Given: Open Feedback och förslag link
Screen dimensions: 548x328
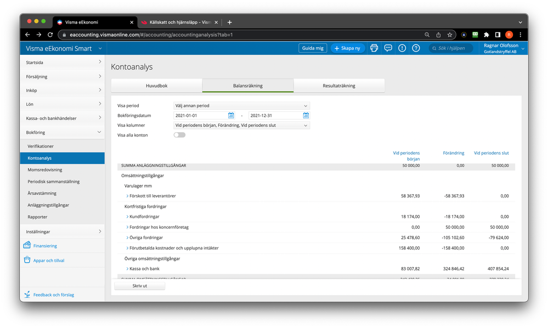Looking at the screenshot, I should [x=54, y=295].
